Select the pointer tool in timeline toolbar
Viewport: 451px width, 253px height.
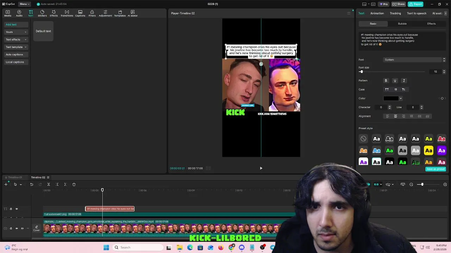click(x=15, y=184)
